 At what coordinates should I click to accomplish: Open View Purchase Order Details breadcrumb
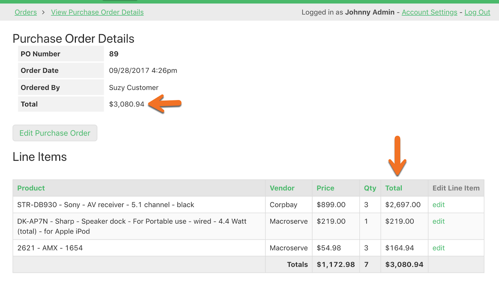tap(97, 12)
